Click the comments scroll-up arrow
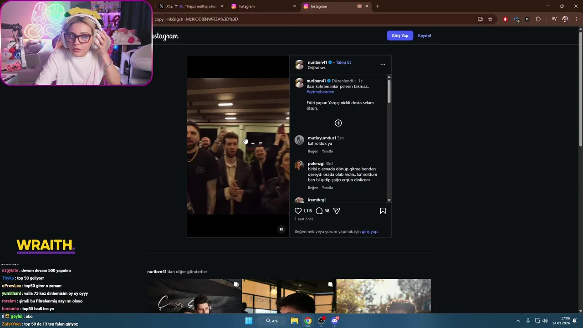The width and height of the screenshot is (583, 328). pos(389,77)
